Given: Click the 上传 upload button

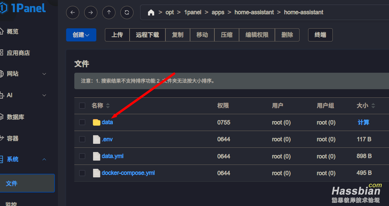Looking at the screenshot, I should tap(117, 35).
